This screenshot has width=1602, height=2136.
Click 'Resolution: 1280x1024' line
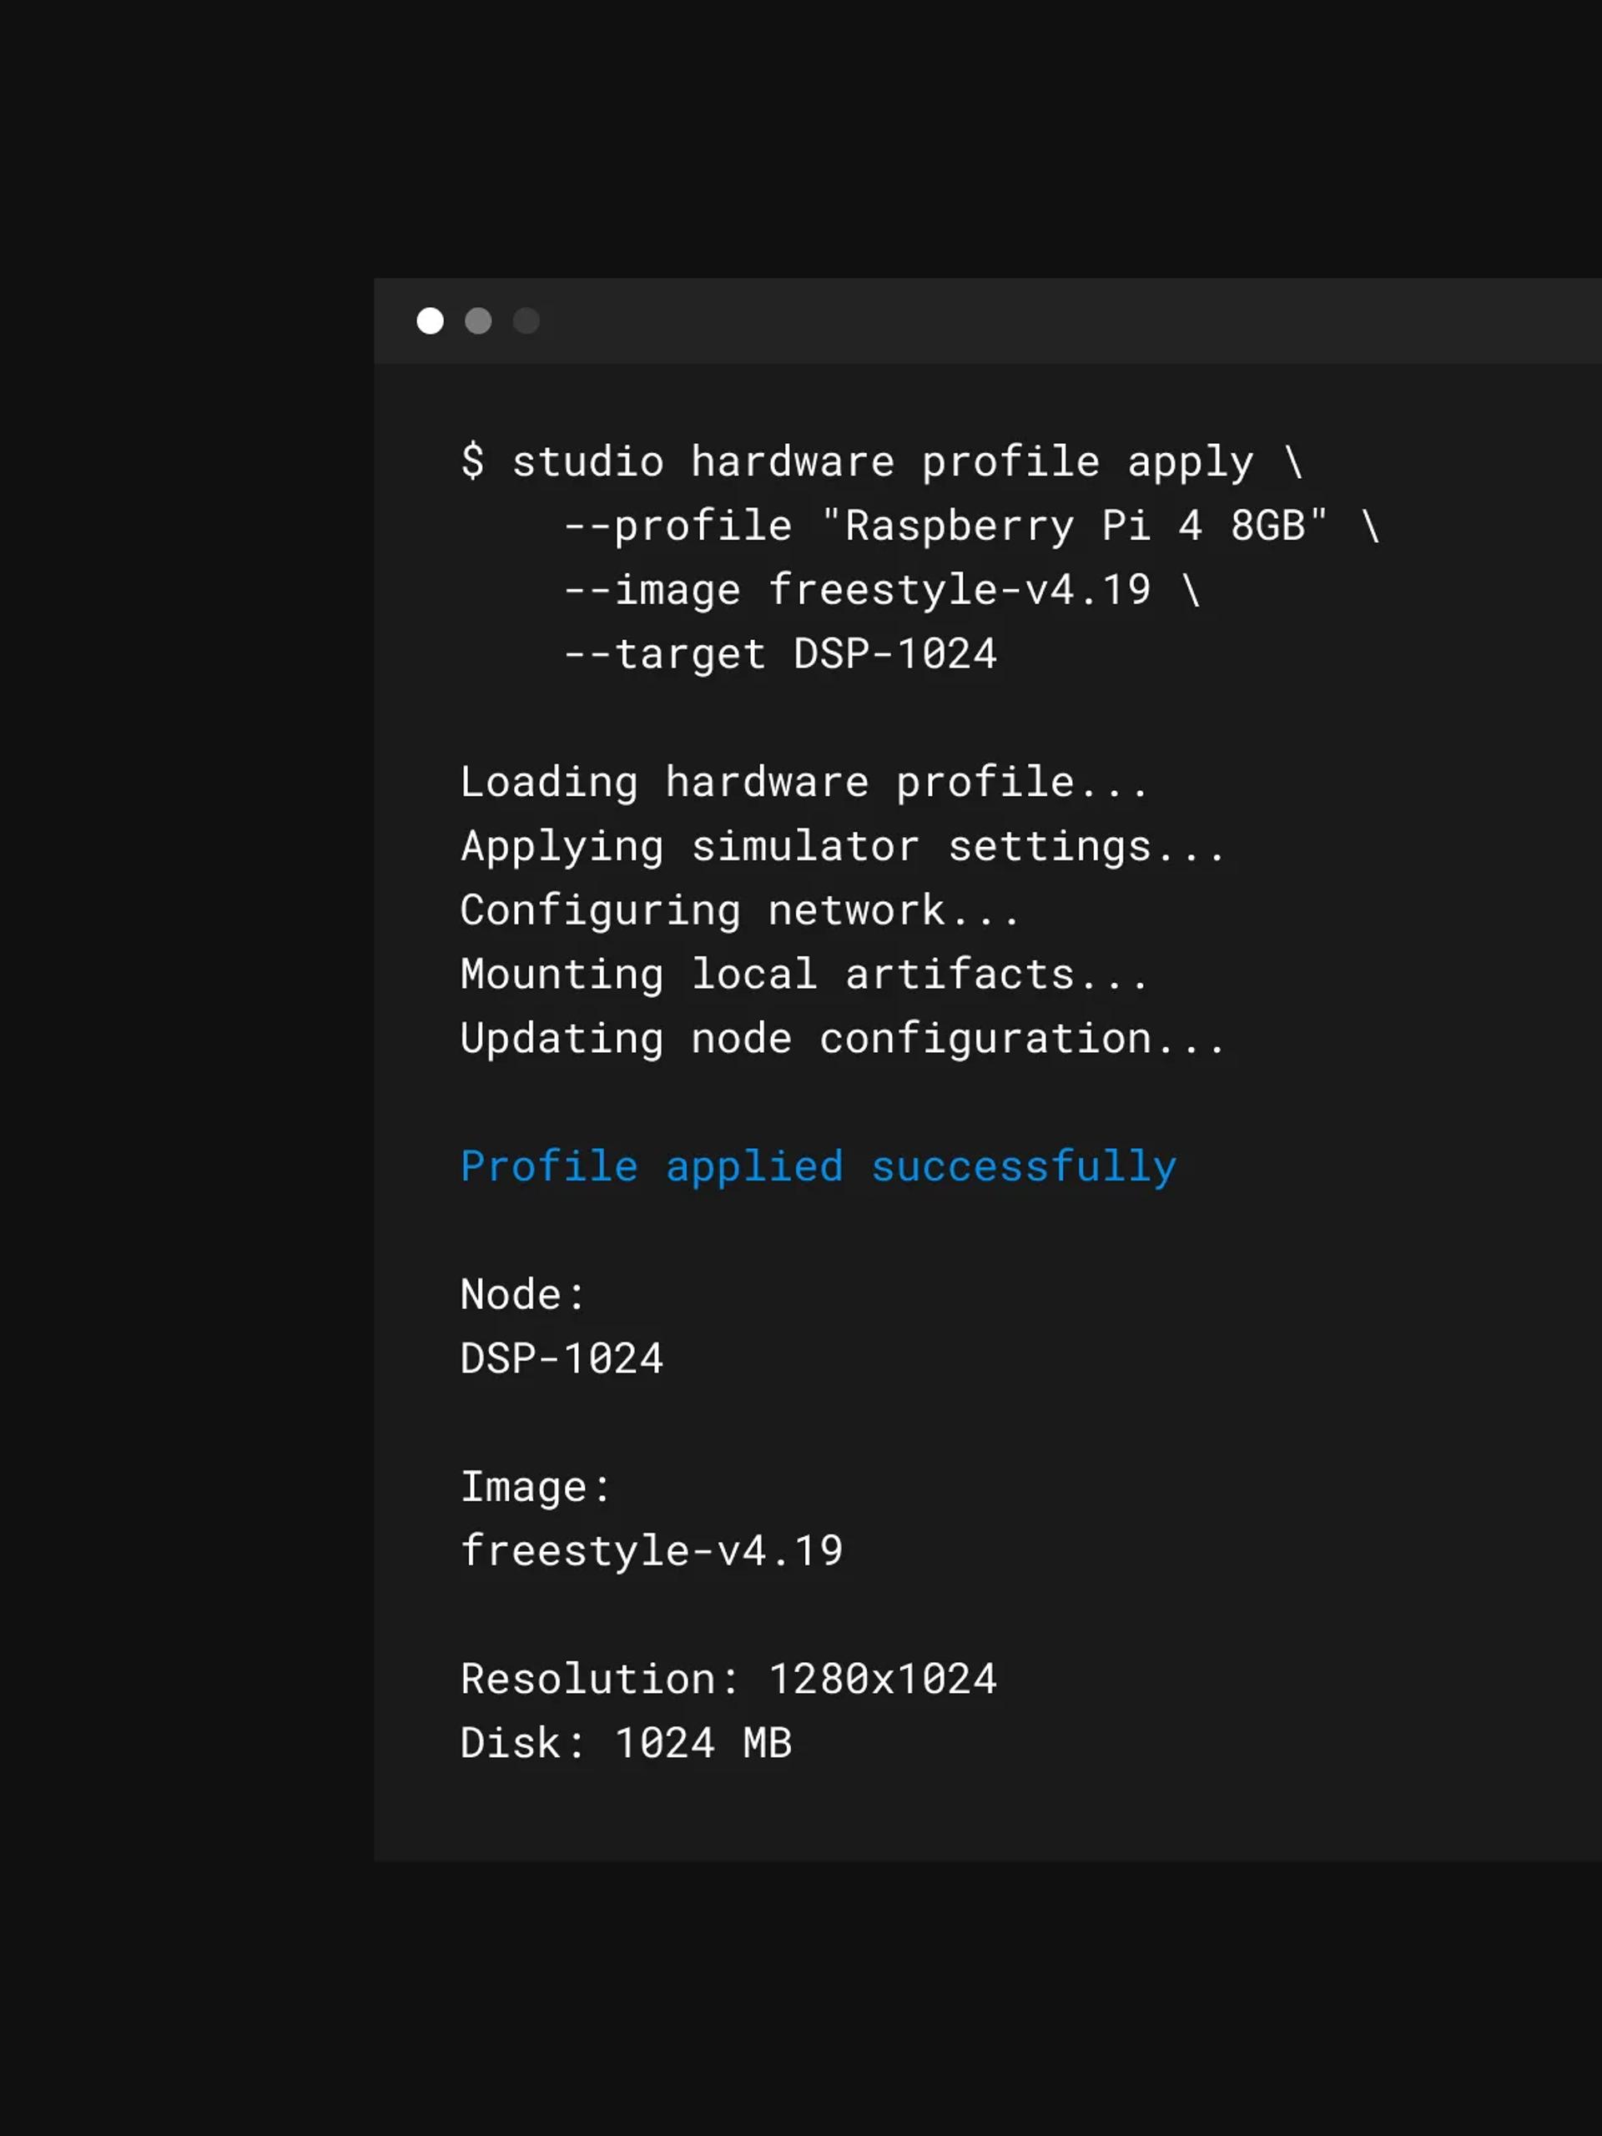point(729,1680)
